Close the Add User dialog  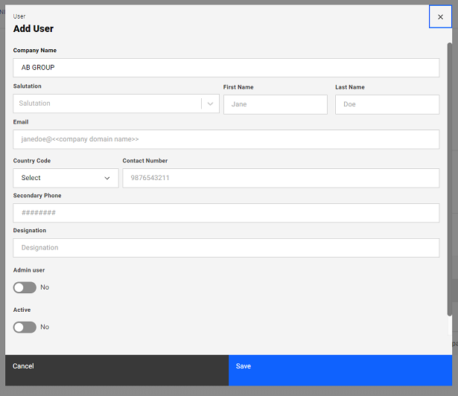click(x=440, y=16)
